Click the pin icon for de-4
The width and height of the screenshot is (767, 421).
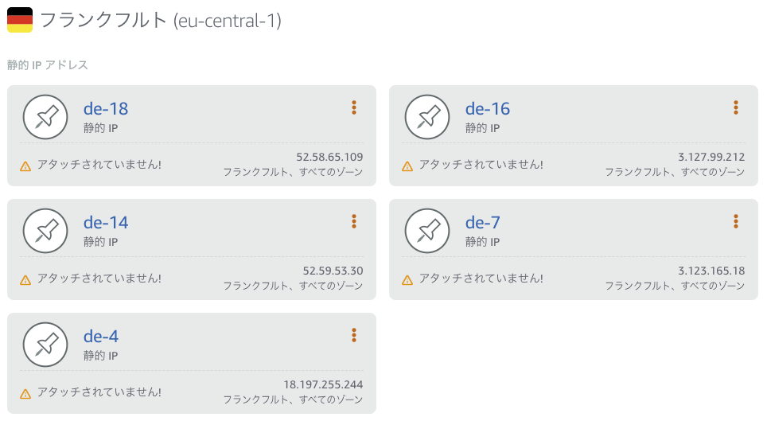[46, 345]
